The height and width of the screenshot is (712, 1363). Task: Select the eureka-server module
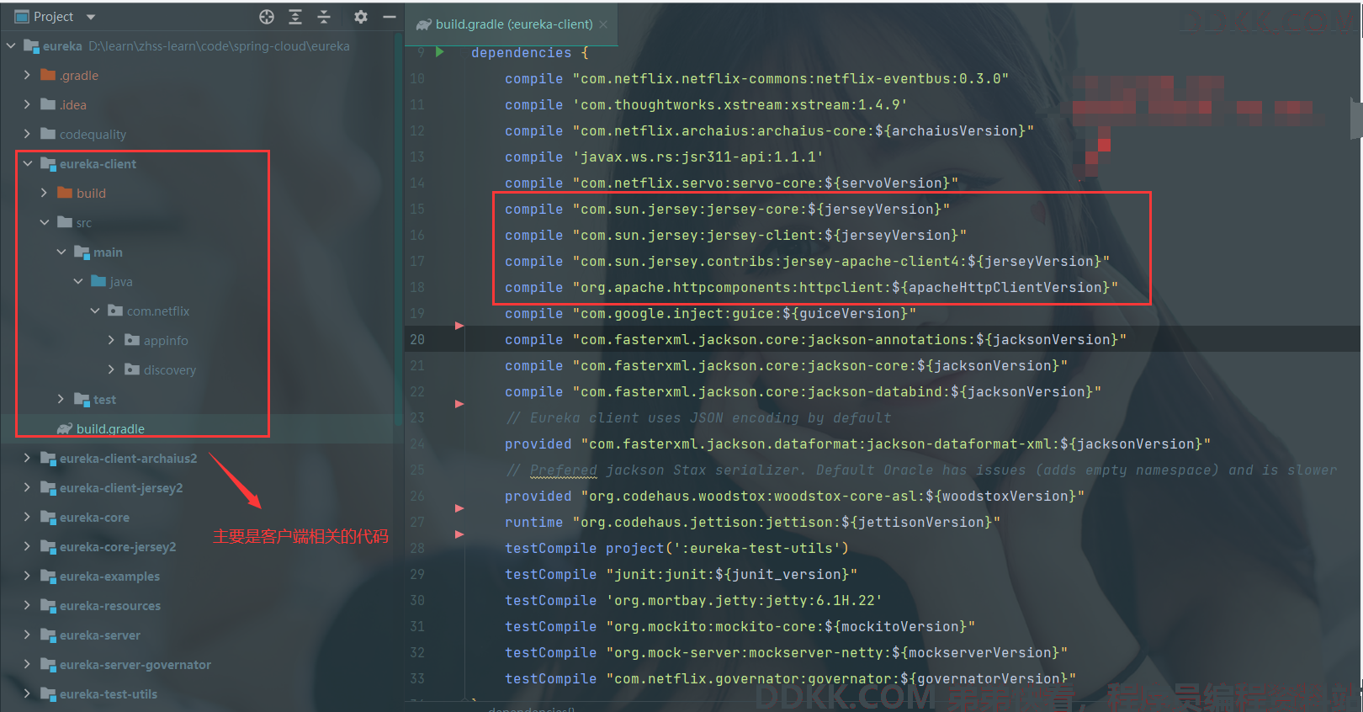coord(100,635)
